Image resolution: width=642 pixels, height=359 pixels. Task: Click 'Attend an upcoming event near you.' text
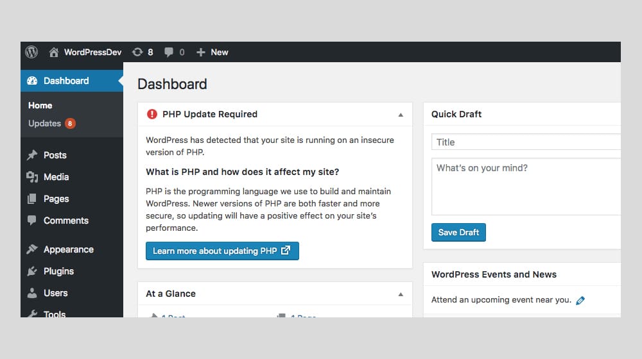coord(501,300)
